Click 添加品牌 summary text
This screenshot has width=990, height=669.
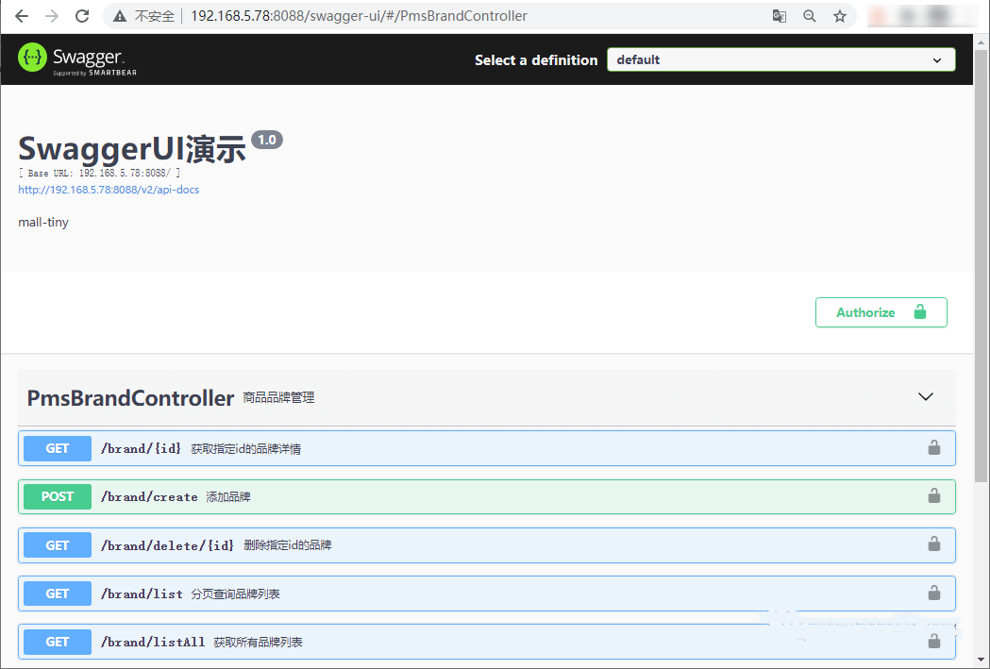click(x=228, y=496)
